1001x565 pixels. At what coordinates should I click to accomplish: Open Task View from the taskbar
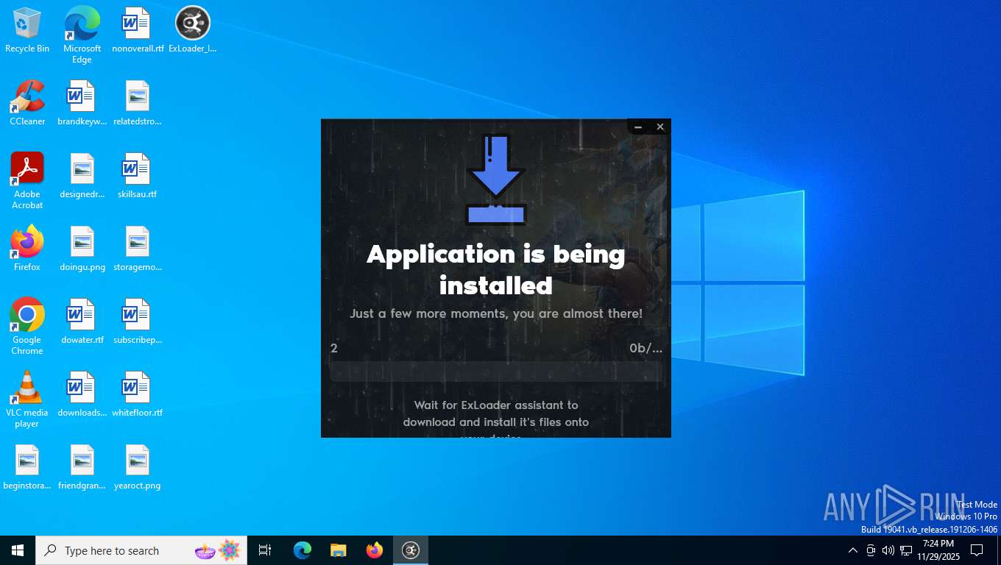coord(265,550)
